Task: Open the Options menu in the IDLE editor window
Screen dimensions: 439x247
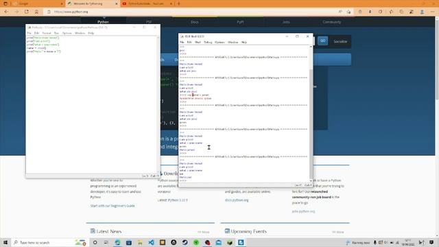Action: click(67, 33)
